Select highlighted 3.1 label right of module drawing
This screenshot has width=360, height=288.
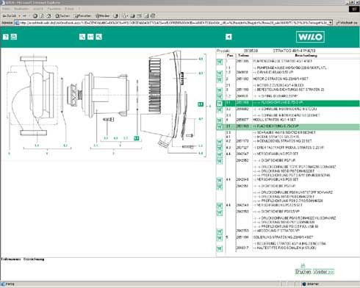tap(201, 104)
